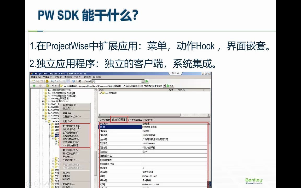Click the Search binoculars icon in the toolbar
The image size is (301, 188).
click(80, 81)
